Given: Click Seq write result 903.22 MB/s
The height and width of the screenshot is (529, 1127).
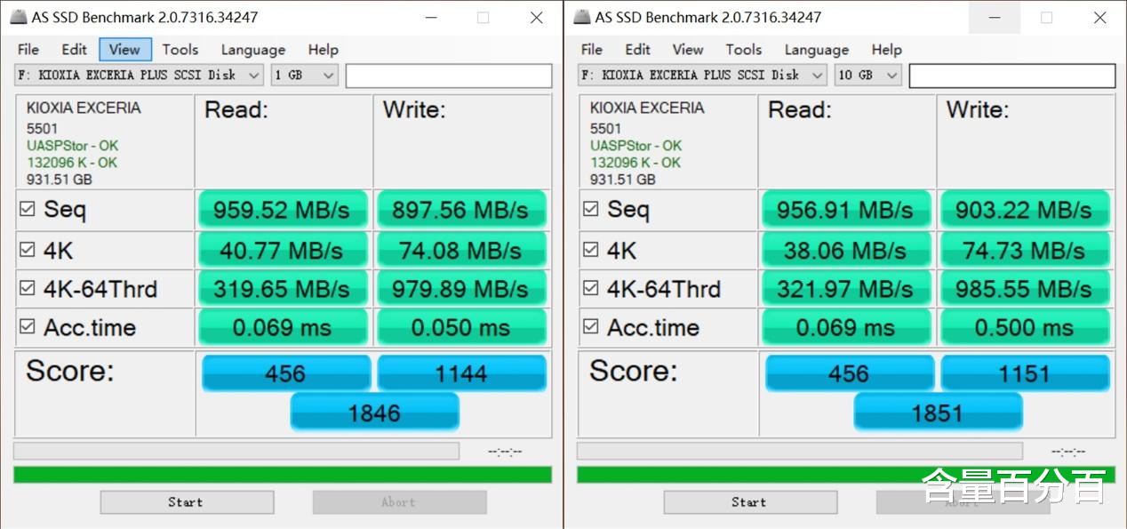Looking at the screenshot, I should click(x=1025, y=210).
